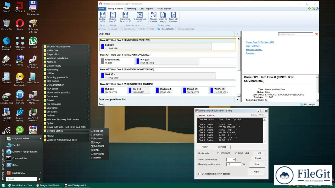
Task: Launch PPPoE desktop shortcut
Action: pyautogui.click(x=20, y=60)
